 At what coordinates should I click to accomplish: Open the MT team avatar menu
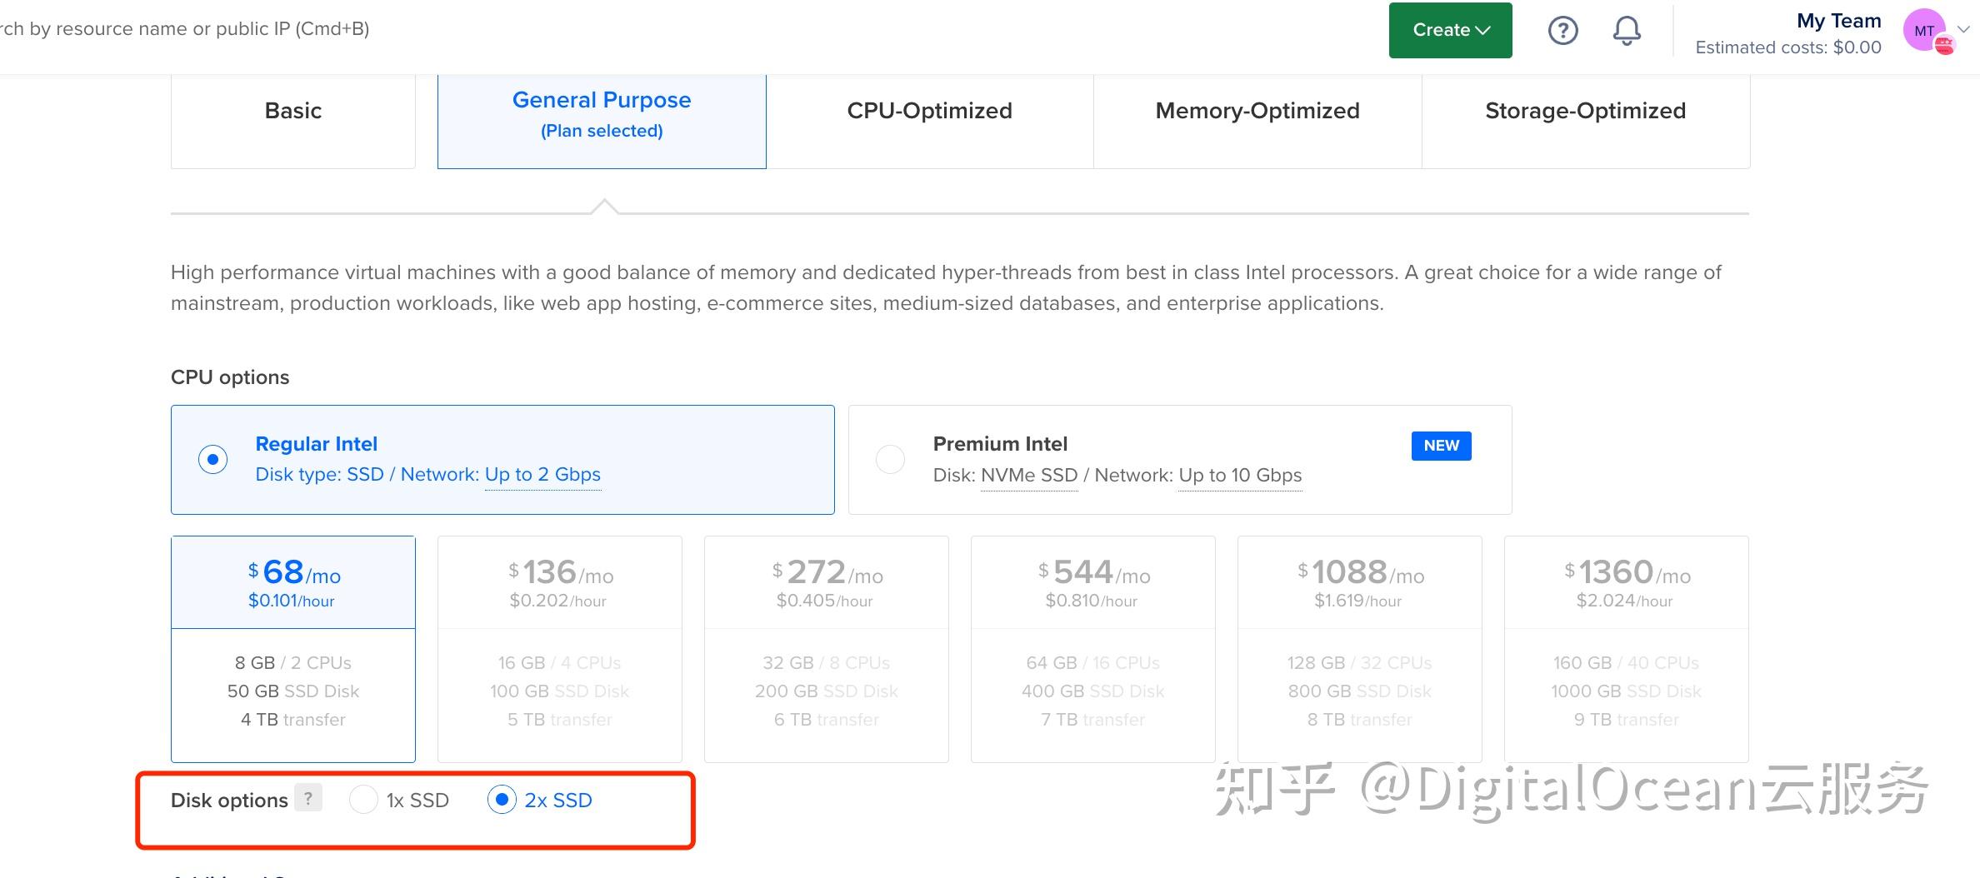[x=1924, y=31]
